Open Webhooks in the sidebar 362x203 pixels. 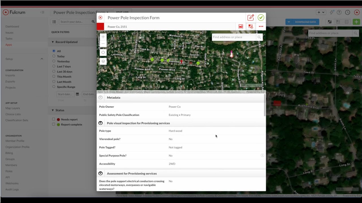tap(12, 183)
